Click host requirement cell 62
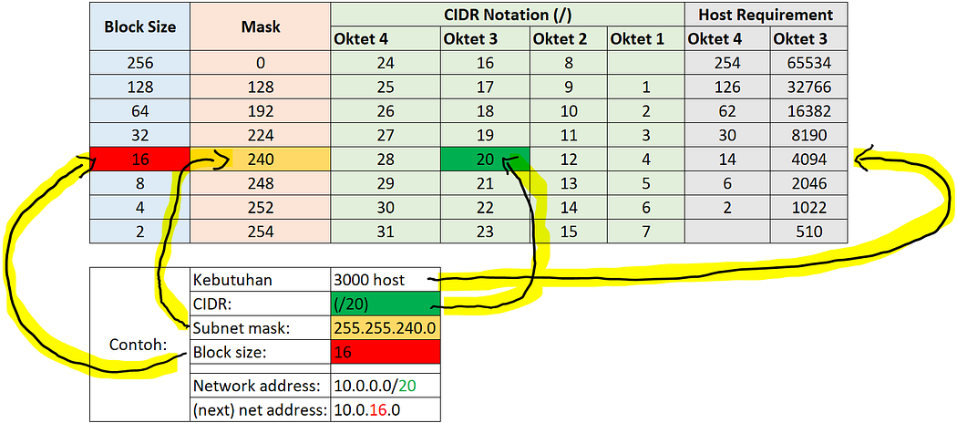The height and width of the screenshot is (423, 957). (727, 111)
